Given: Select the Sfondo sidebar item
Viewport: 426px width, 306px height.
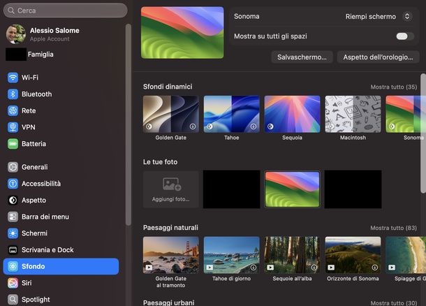Looking at the screenshot, I should [x=61, y=266].
